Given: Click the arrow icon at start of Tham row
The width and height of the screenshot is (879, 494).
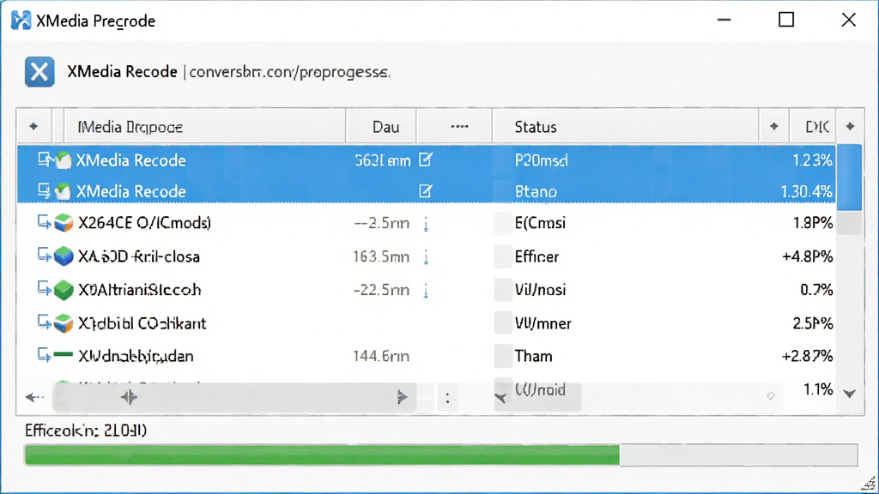Looking at the screenshot, I should pyautogui.click(x=45, y=355).
